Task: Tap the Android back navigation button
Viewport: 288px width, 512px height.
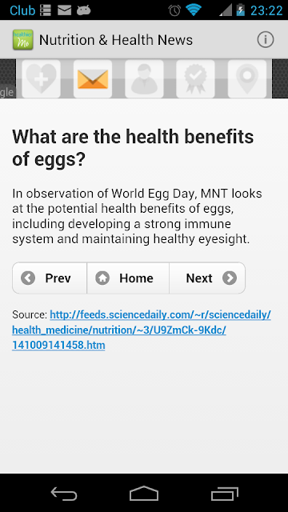Action: (x=64, y=494)
